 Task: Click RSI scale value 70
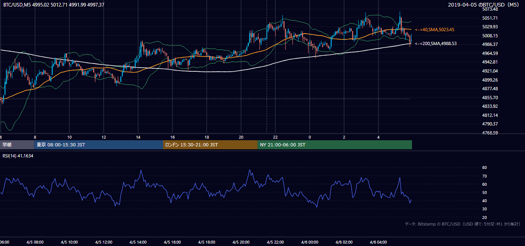(x=484, y=176)
